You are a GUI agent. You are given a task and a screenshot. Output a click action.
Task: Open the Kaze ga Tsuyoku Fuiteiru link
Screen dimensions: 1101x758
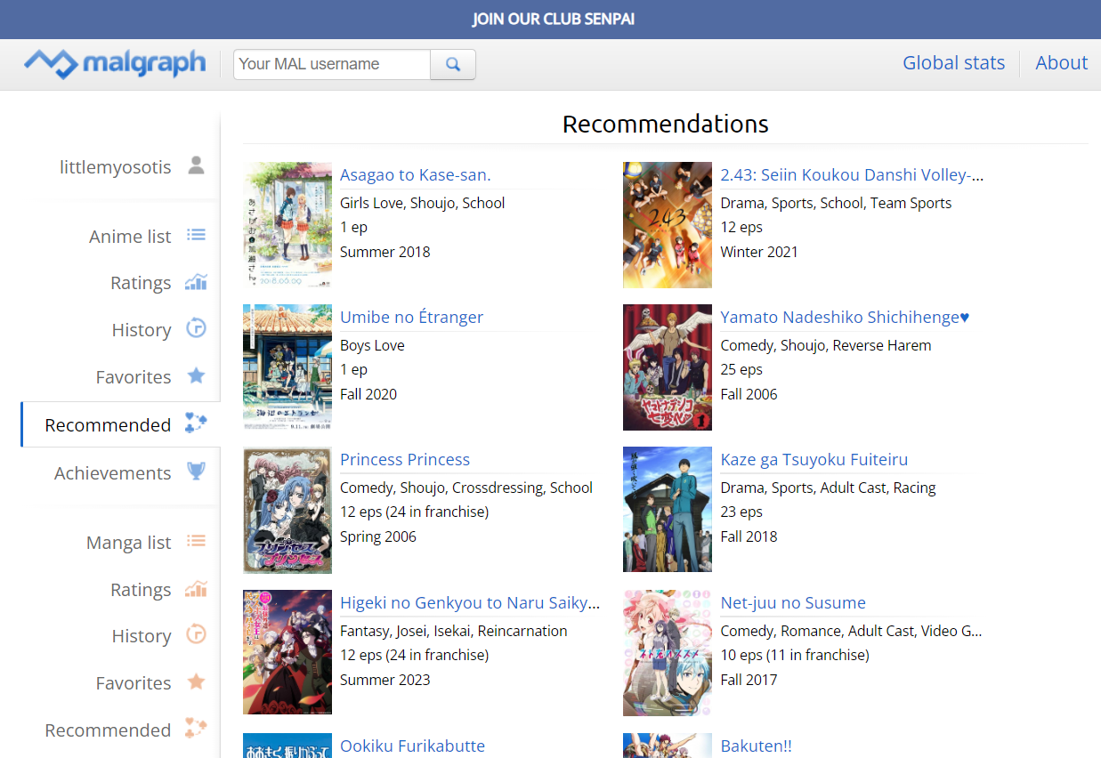pos(814,459)
